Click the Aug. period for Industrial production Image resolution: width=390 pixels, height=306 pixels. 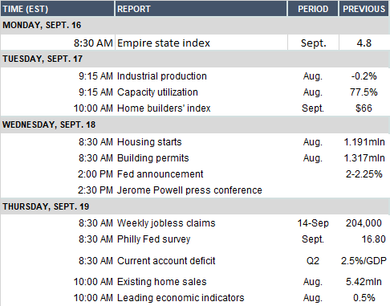pyautogui.click(x=313, y=76)
